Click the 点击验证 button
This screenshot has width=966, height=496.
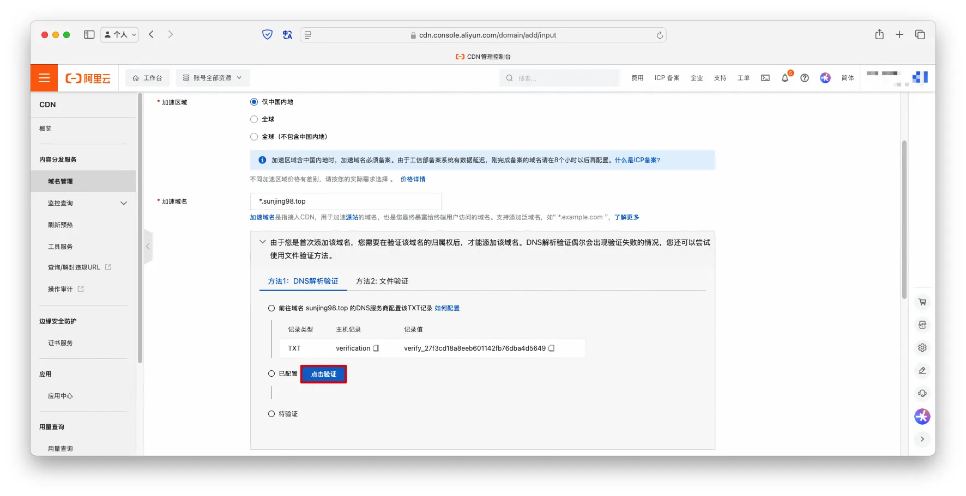point(323,374)
